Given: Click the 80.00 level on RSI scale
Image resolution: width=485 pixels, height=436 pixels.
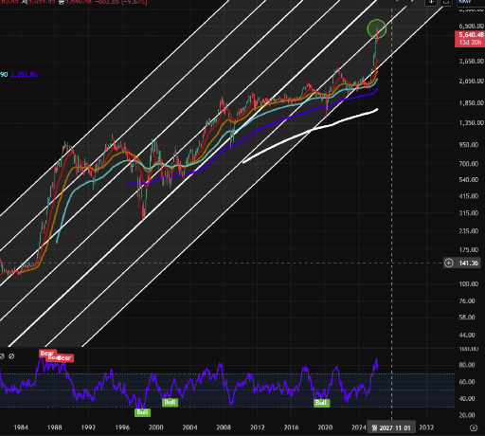Looking at the screenshot, I should (467, 365).
